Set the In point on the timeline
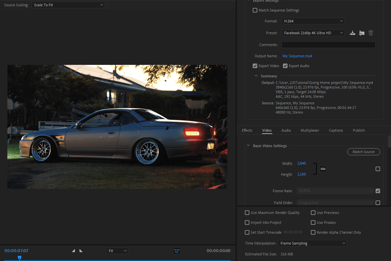Image resolution: width=391 pixels, height=261 pixels. pos(74,250)
